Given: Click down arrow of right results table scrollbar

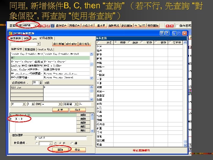Looking at the screenshot, I should [x=185, y=145].
